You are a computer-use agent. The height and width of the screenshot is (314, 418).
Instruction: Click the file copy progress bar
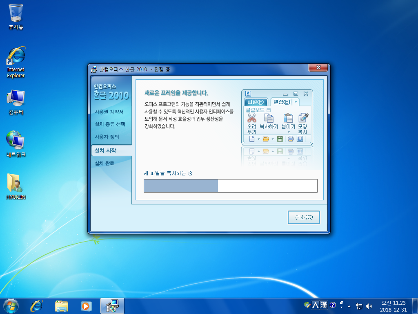pos(231,186)
